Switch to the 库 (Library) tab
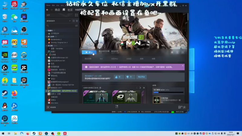Image resolution: width=242 pixels, height=136 pixels. coord(64,10)
